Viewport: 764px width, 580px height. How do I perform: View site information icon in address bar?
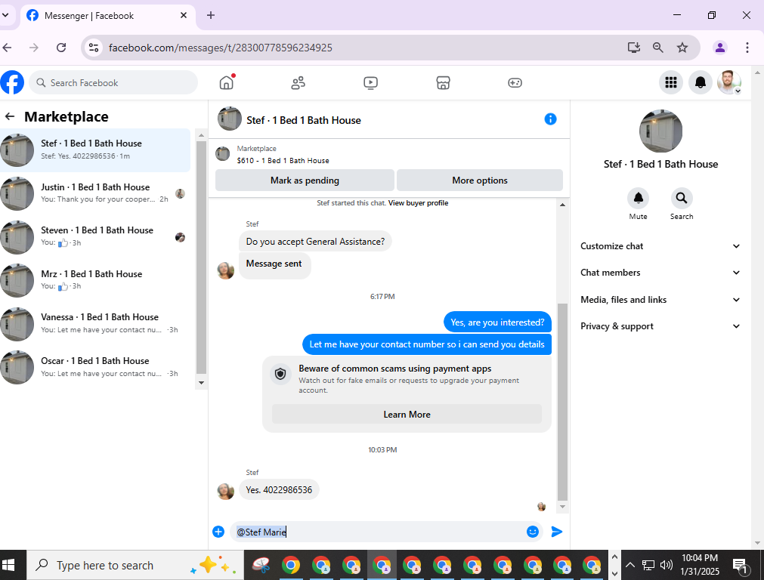(x=94, y=48)
